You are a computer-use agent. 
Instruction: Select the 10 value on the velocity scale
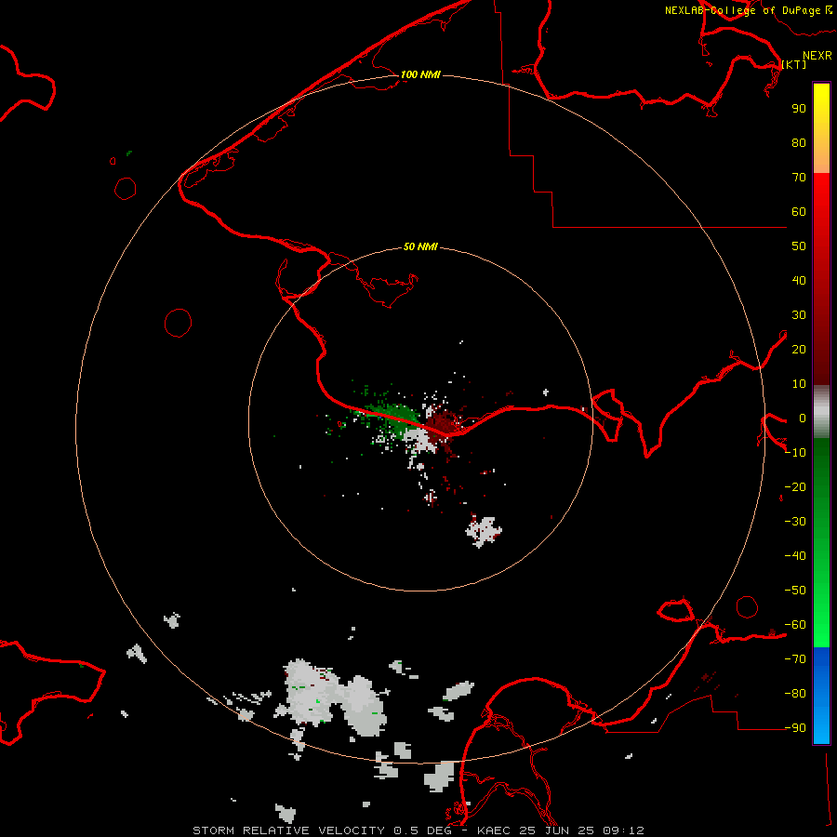pos(799,384)
